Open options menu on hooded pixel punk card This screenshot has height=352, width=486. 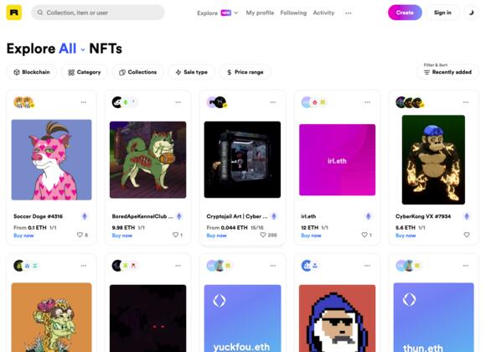pos(367,266)
